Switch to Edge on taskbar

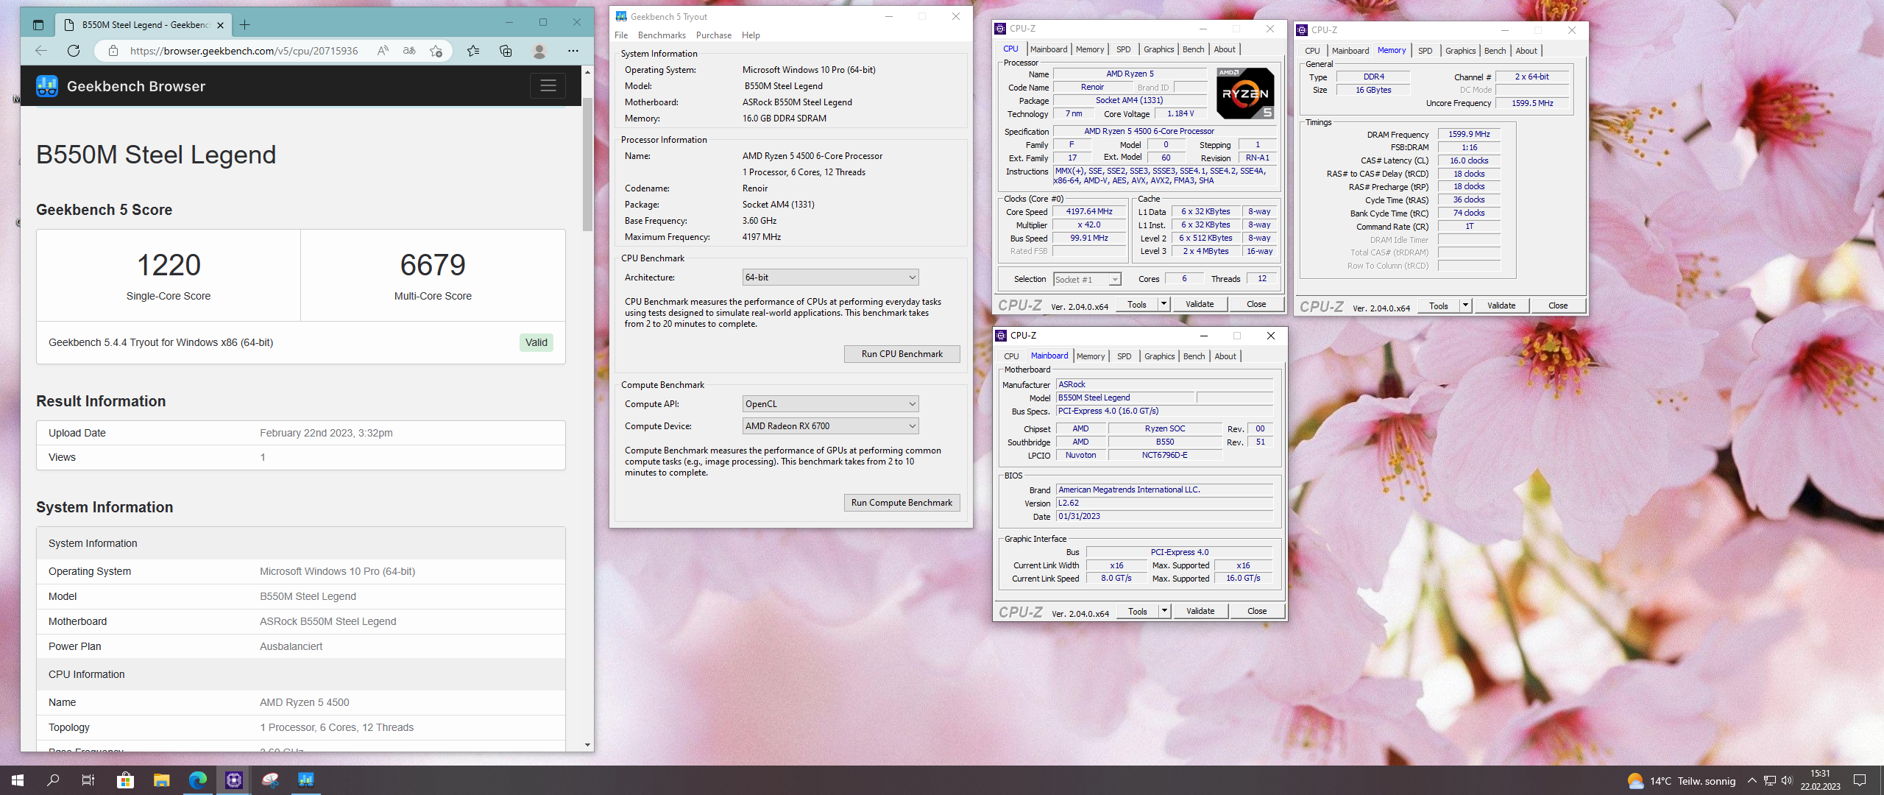click(197, 780)
